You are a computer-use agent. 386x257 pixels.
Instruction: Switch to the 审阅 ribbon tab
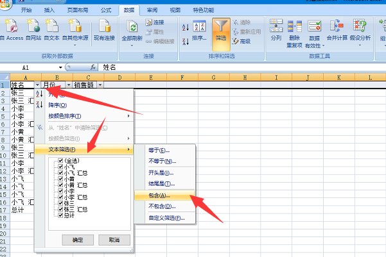[152, 10]
